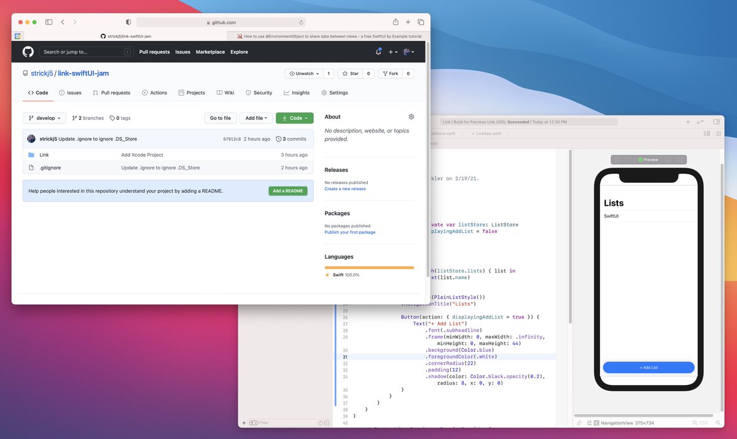Open the 3 commits link
Viewport: 737px width, 439px height.
[291, 139]
